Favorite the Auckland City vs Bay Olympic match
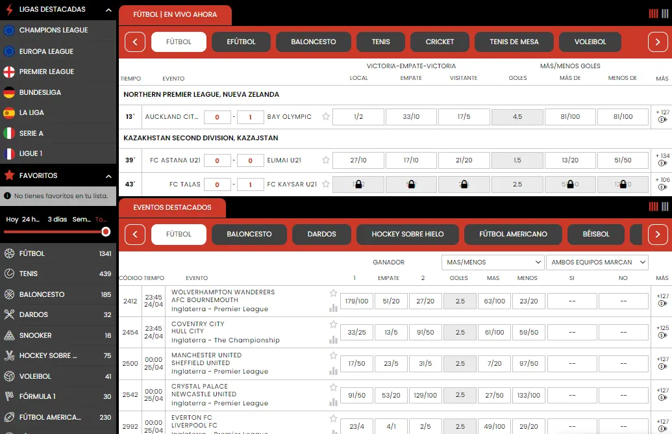This screenshot has width=672, height=434. coord(326,117)
